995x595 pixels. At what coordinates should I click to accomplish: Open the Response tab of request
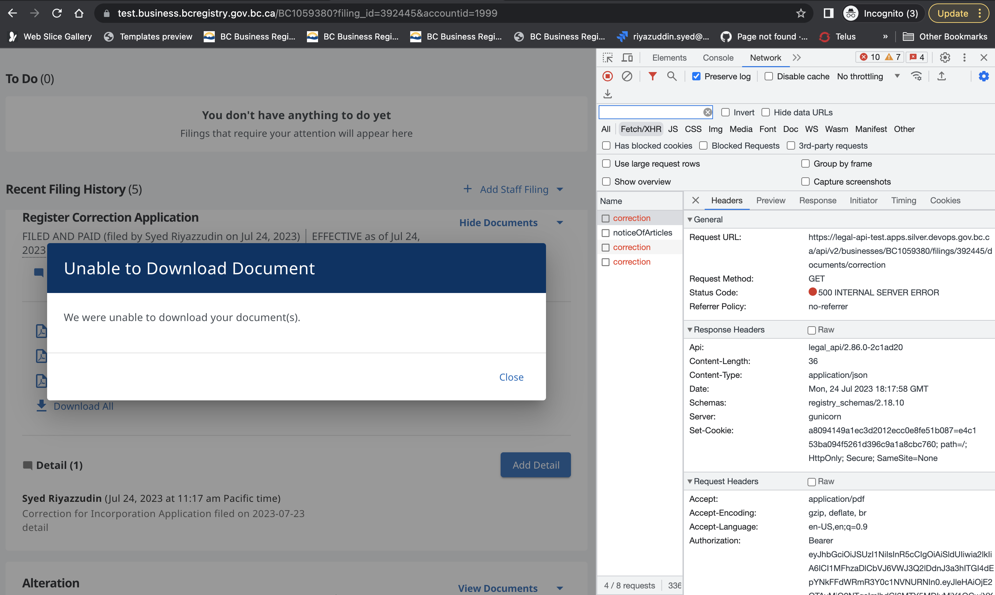[x=817, y=201]
